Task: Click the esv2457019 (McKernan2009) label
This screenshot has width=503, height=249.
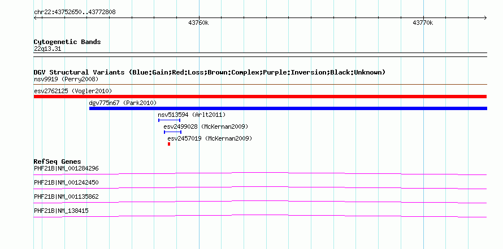Action: tap(210, 139)
